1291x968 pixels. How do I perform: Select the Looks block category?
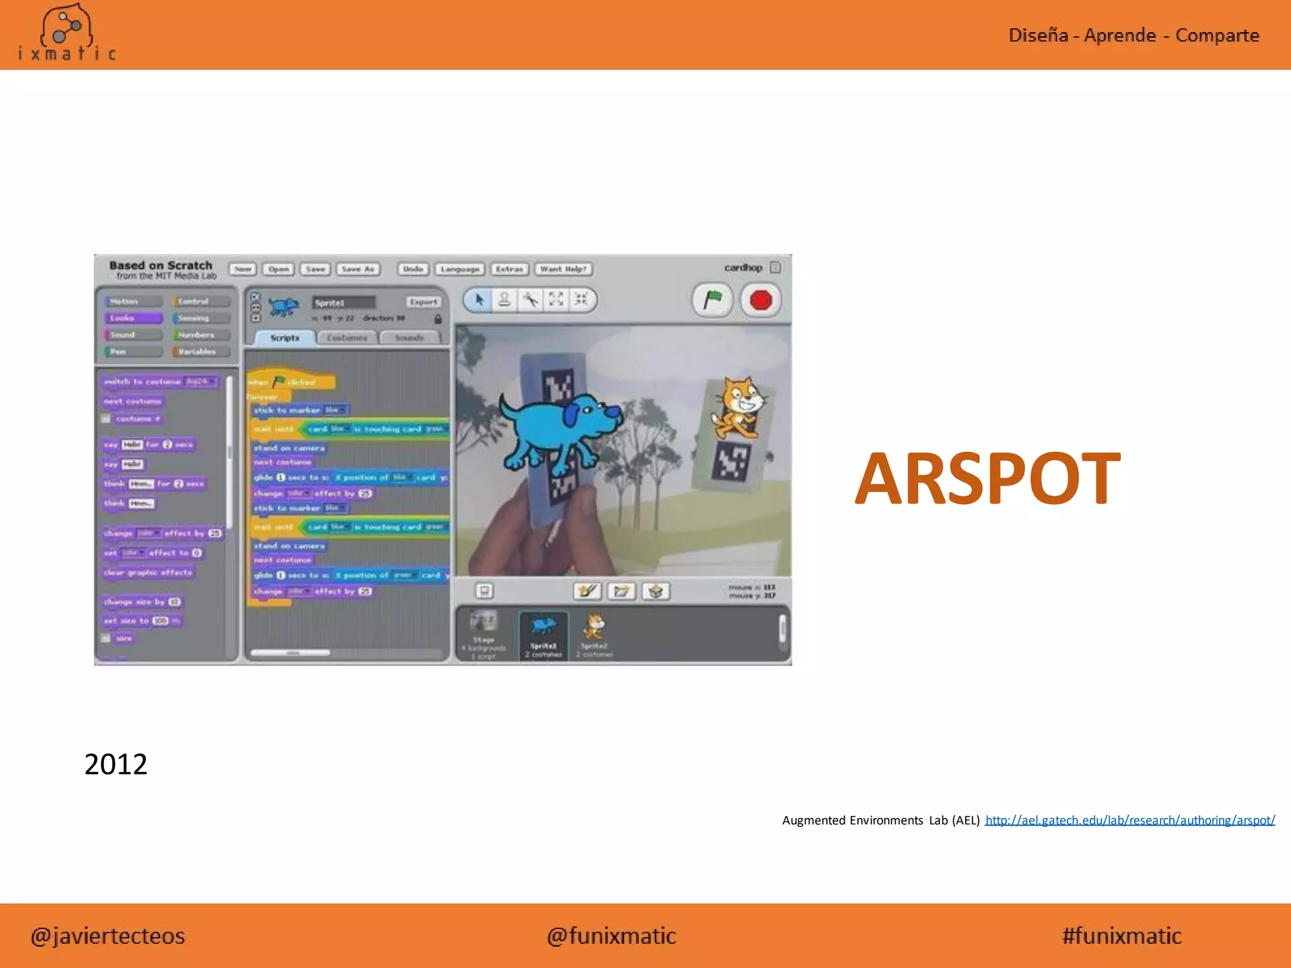click(133, 318)
